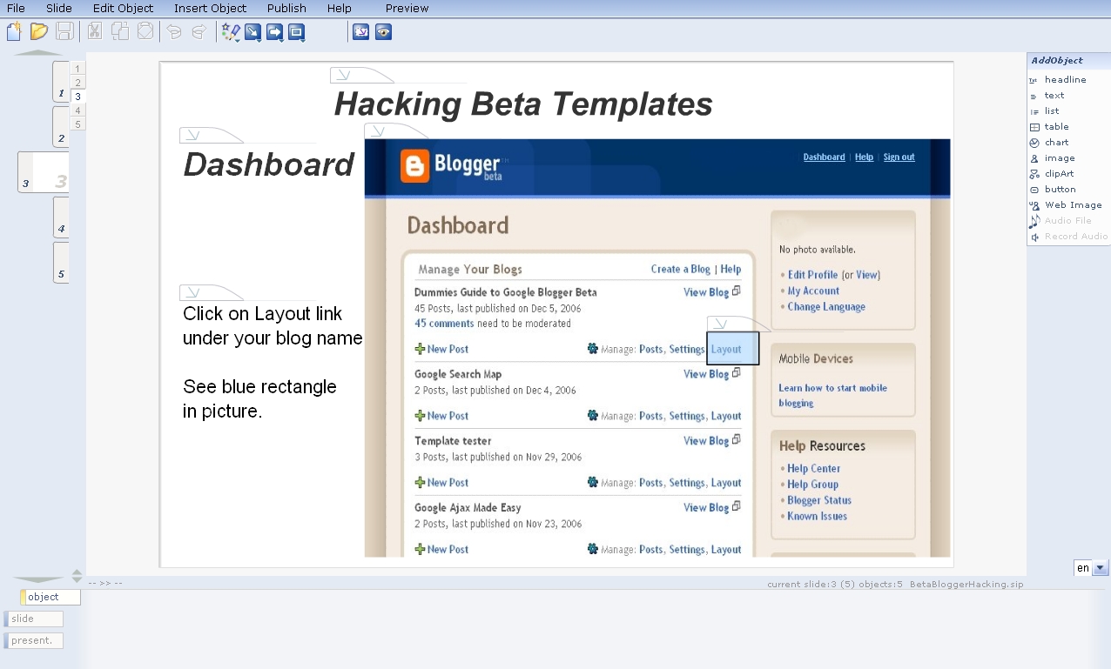Click the blue screen-frame toolbar icon
This screenshot has width=1111, height=669.
(296, 32)
